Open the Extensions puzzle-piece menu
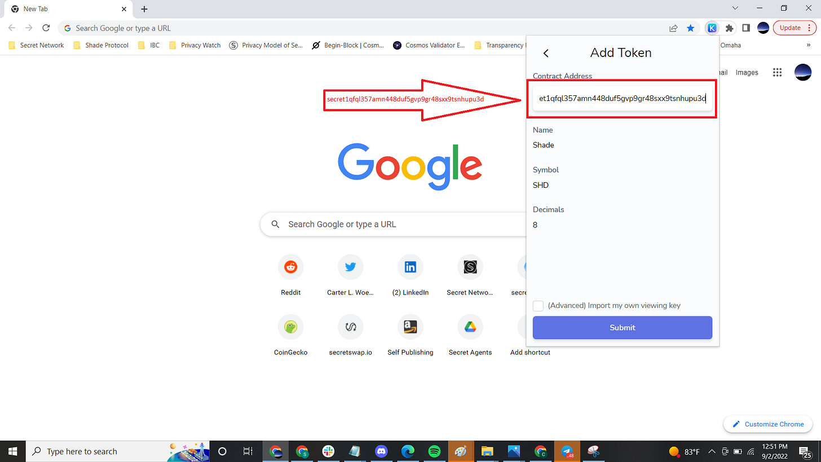Screen dimensions: 821x462 click(x=729, y=28)
